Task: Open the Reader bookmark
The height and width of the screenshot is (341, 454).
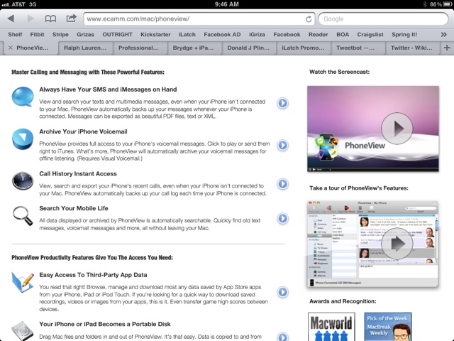Action: pyautogui.click(x=319, y=35)
